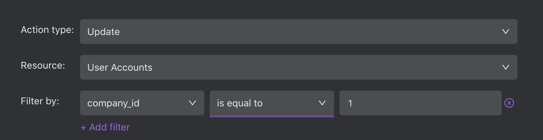Viewport: 543px width, 140px height.
Task: Select the "User Accounts" resource value
Action: [x=120, y=68]
